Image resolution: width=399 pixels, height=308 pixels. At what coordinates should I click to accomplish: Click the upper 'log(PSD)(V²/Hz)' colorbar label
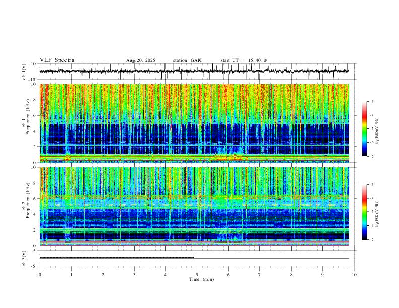click(x=377, y=131)
